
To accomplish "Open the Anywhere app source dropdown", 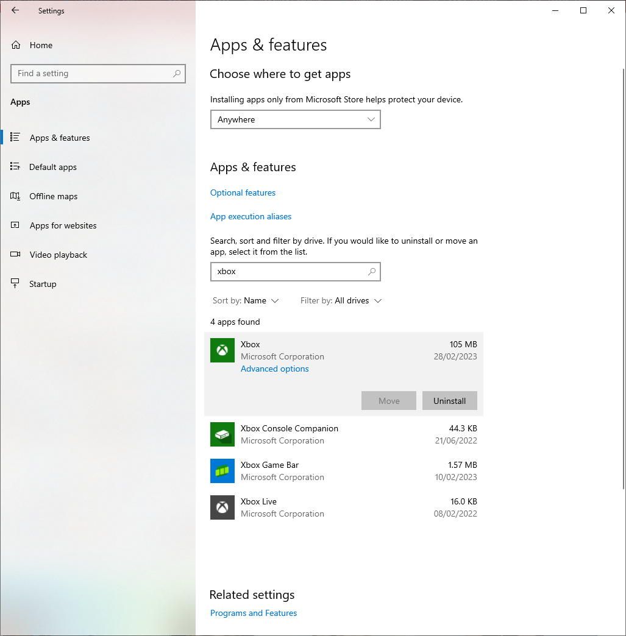I will [x=296, y=119].
